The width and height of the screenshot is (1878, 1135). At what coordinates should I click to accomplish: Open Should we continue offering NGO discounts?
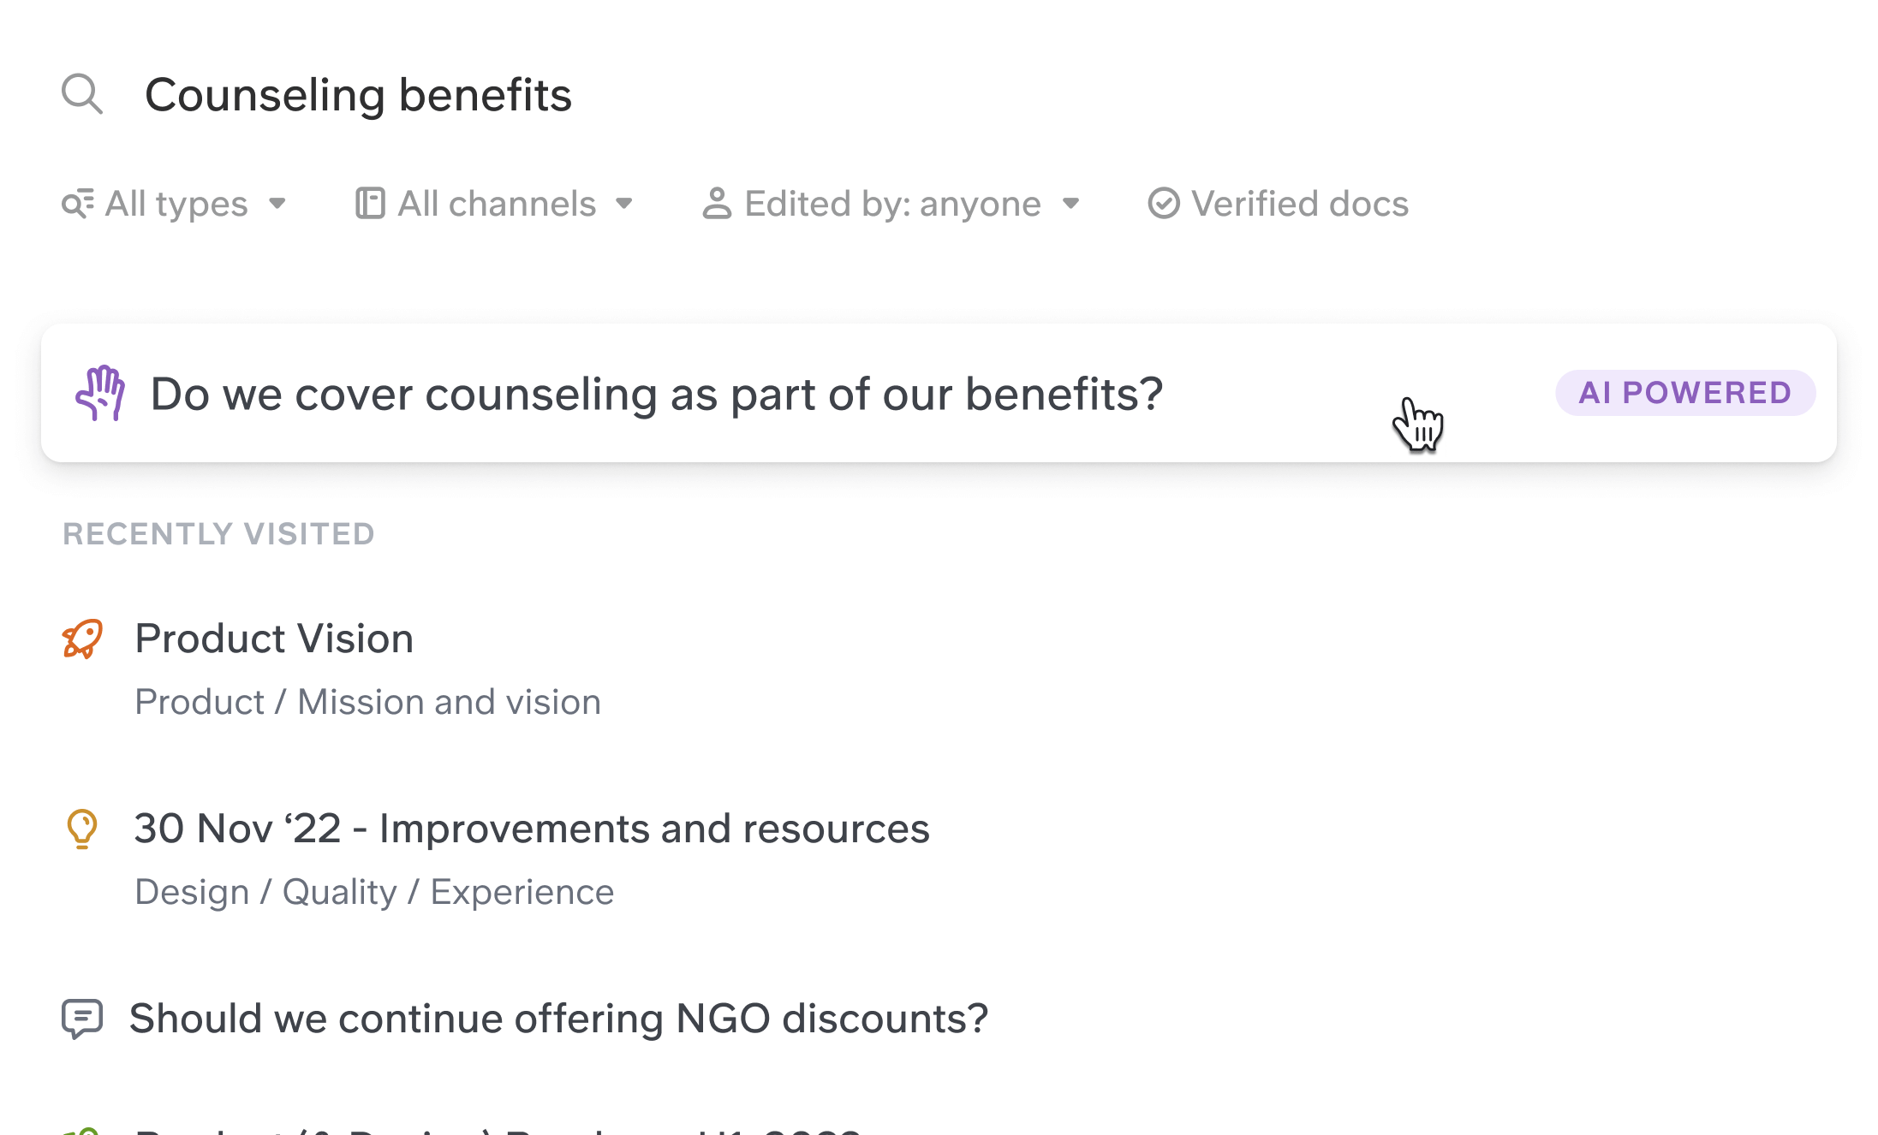(x=558, y=1019)
